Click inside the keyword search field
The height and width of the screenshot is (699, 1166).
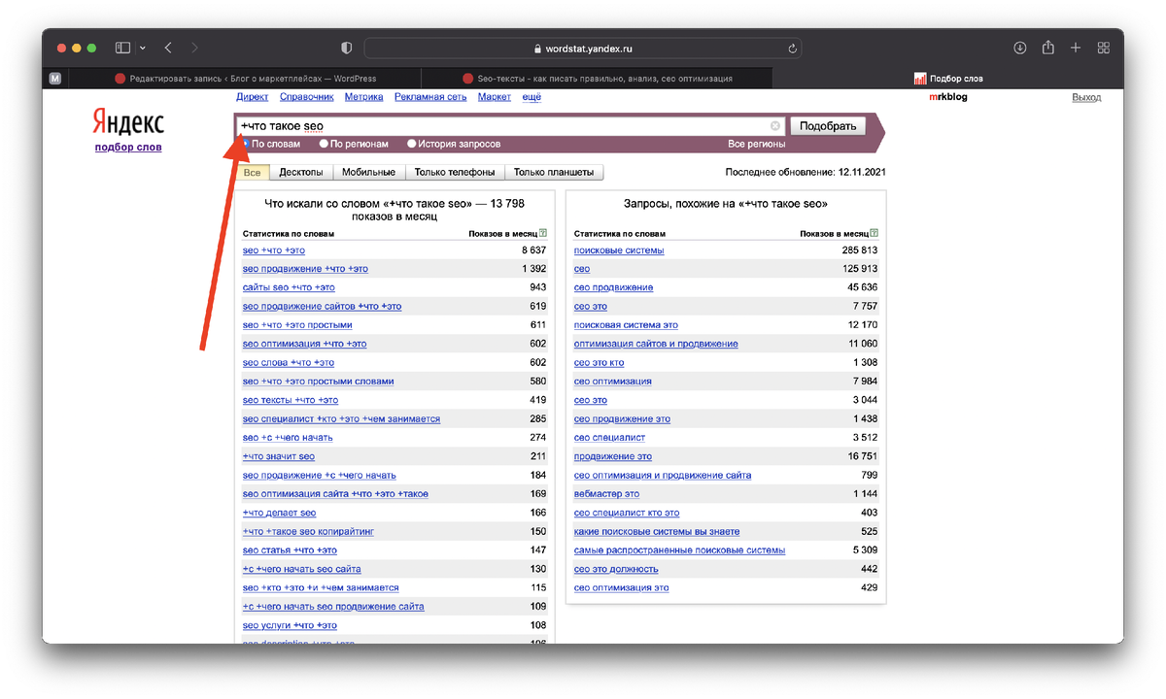click(x=486, y=125)
